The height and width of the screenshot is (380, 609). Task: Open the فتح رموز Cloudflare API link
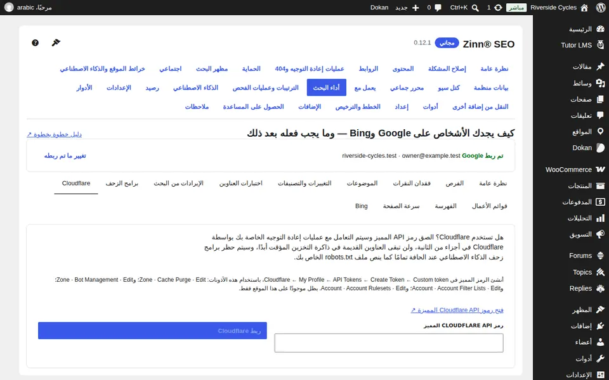pyautogui.click(x=457, y=310)
